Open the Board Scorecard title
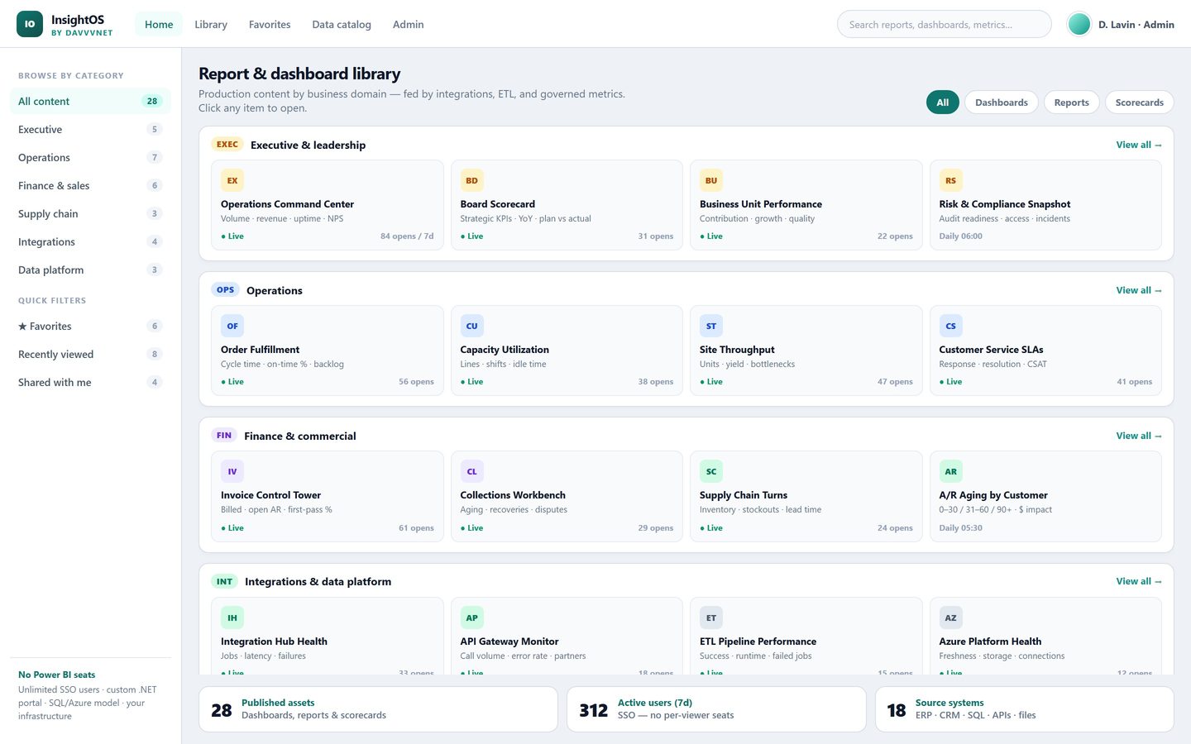The image size is (1191, 744). tap(497, 204)
